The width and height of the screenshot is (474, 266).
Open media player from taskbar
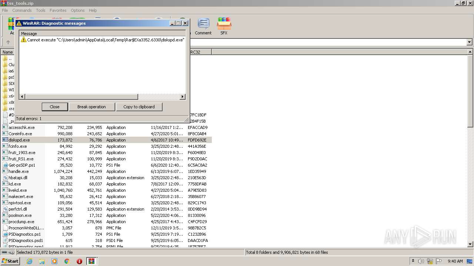[54, 261]
